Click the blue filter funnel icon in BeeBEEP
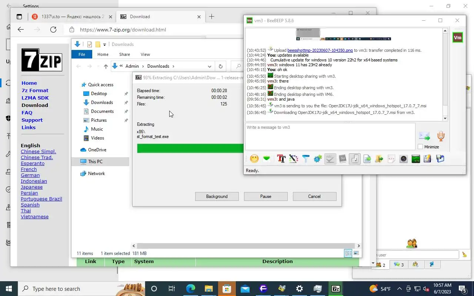 (x=306, y=159)
